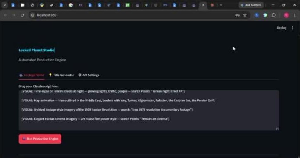Switch to the Python logo browser tab
Image resolution: width=300 pixels, height=158 pixels.
point(42,5)
